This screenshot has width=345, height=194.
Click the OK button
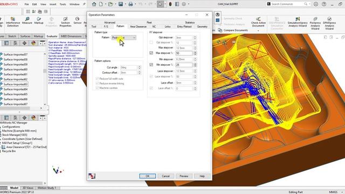[x=147, y=176]
